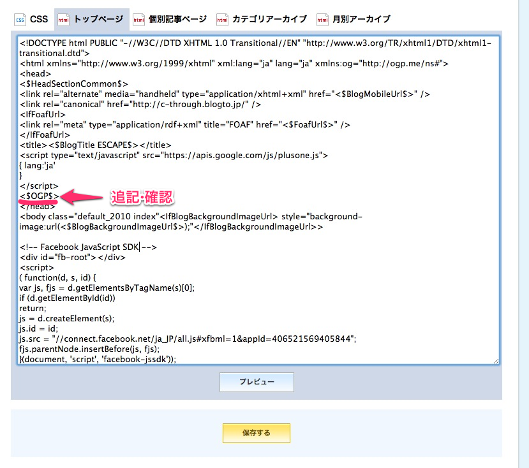Click the html icon beside カテゴリアーカイブ
Screen dimensions: 529x468
[222, 20]
